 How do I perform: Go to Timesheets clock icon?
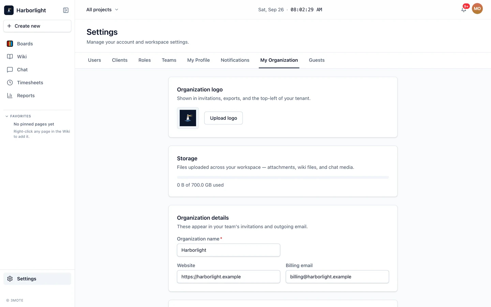pos(10,83)
